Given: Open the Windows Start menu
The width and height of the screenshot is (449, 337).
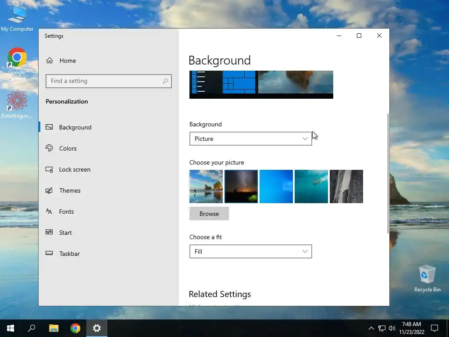Looking at the screenshot, I should pyautogui.click(x=11, y=328).
